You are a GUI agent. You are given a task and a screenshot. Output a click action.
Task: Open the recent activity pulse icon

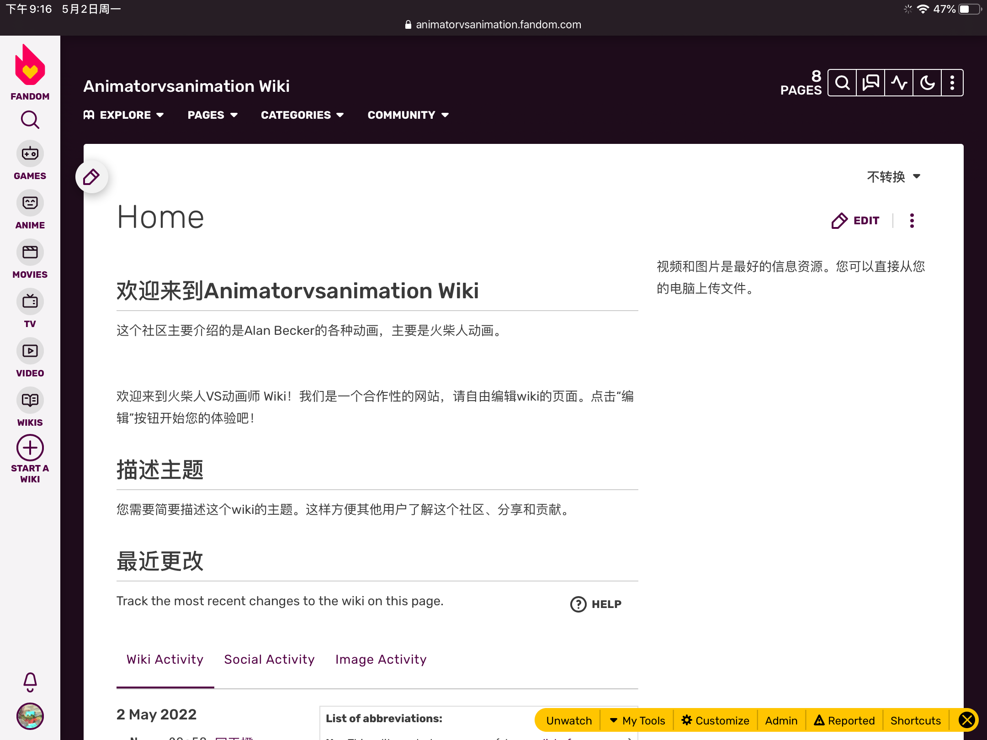899,83
